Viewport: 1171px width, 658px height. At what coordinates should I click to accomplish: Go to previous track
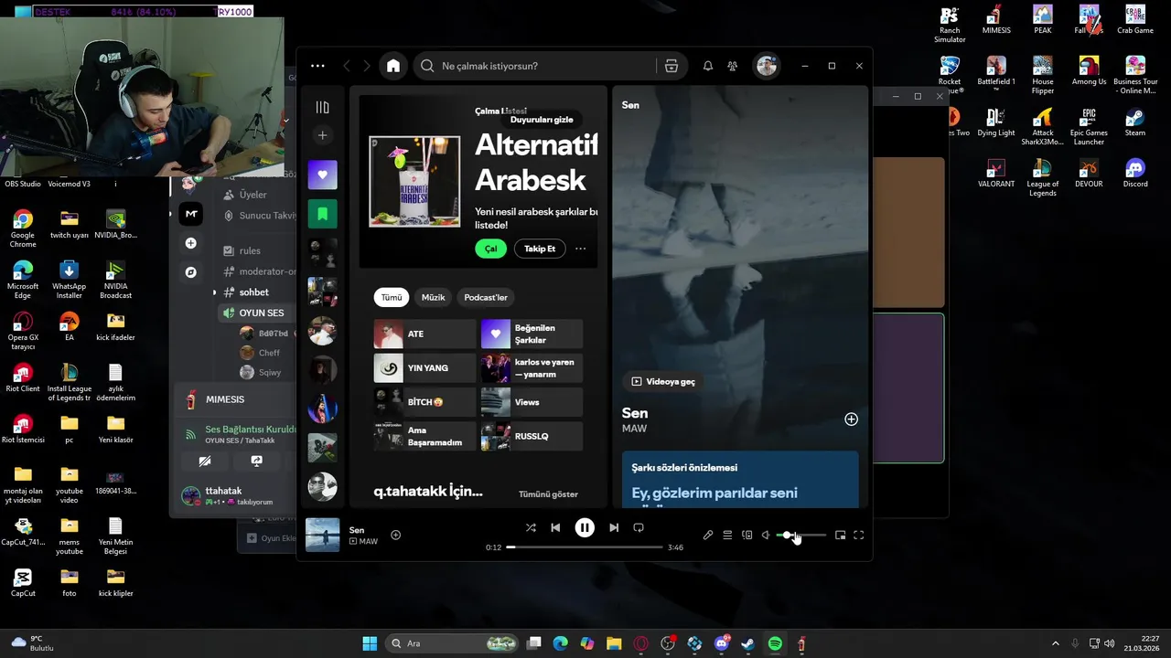[x=555, y=527]
